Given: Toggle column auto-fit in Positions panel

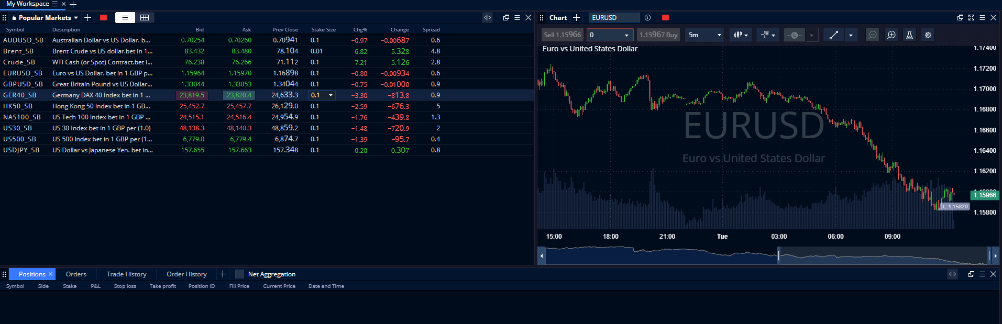Looking at the screenshot, I should coord(952,274).
